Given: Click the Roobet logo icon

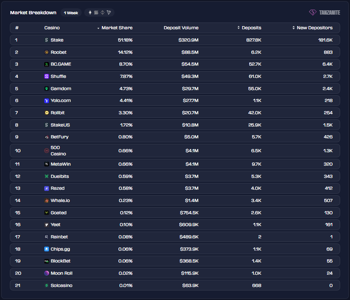Looking at the screenshot, I should pyautogui.click(x=47, y=52).
